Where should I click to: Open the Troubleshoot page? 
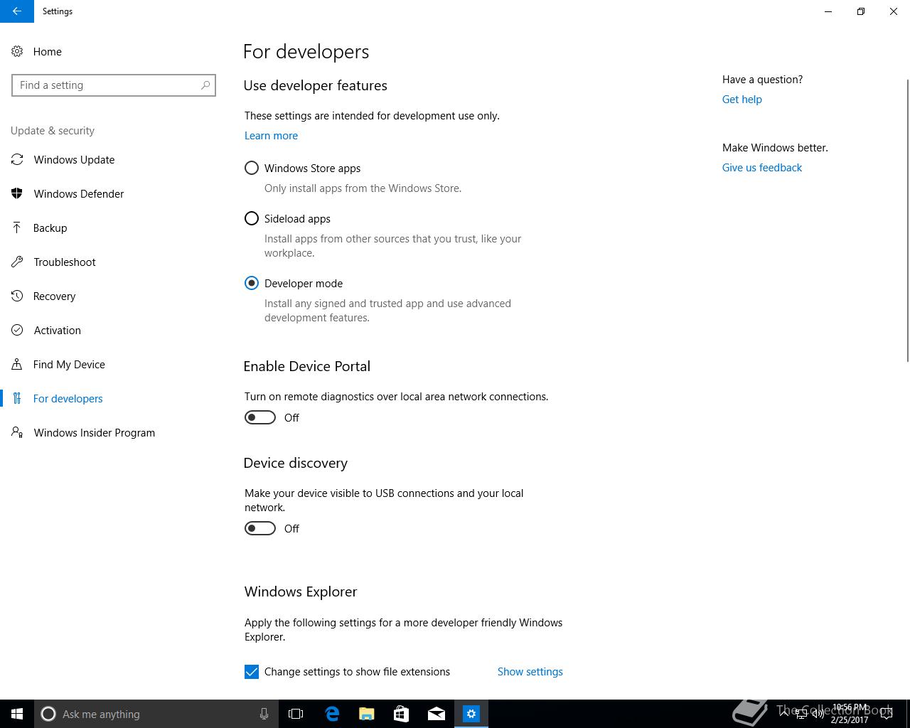(x=65, y=262)
